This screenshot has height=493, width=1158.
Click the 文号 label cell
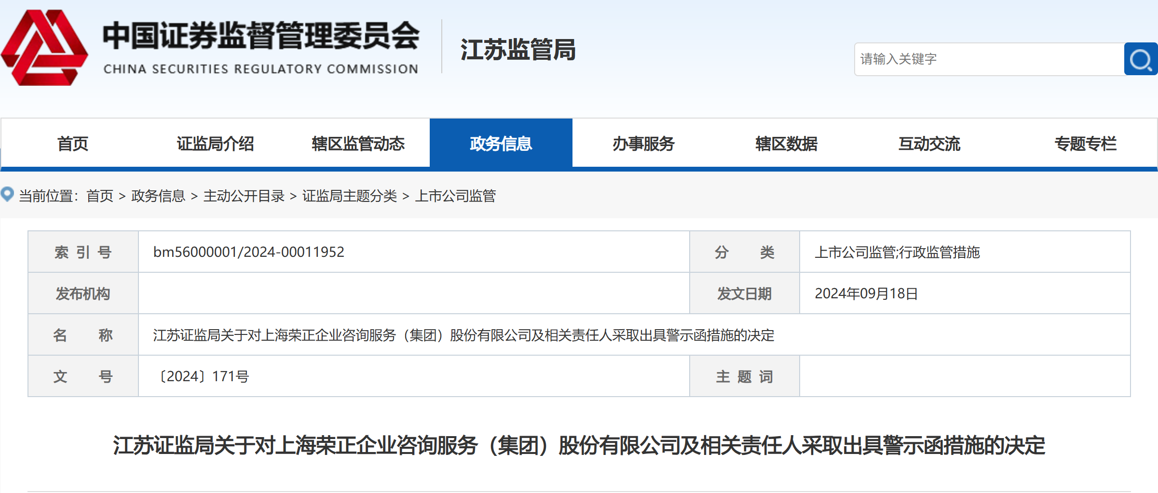coord(83,376)
